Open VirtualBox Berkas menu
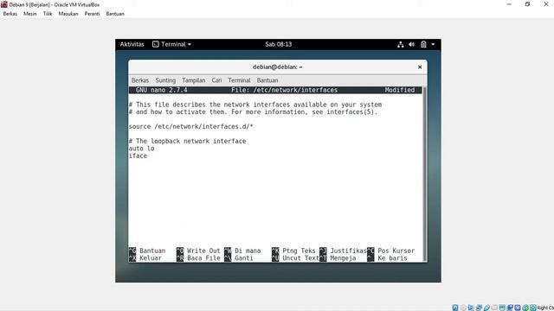Viewport: 554px width, 311px height. [10, 14]
